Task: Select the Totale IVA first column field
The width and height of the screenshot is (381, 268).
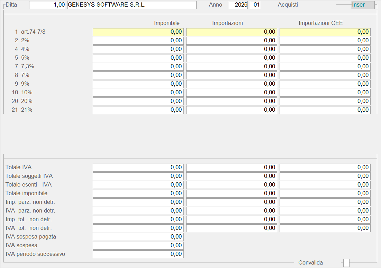Action: coord(138,167)
